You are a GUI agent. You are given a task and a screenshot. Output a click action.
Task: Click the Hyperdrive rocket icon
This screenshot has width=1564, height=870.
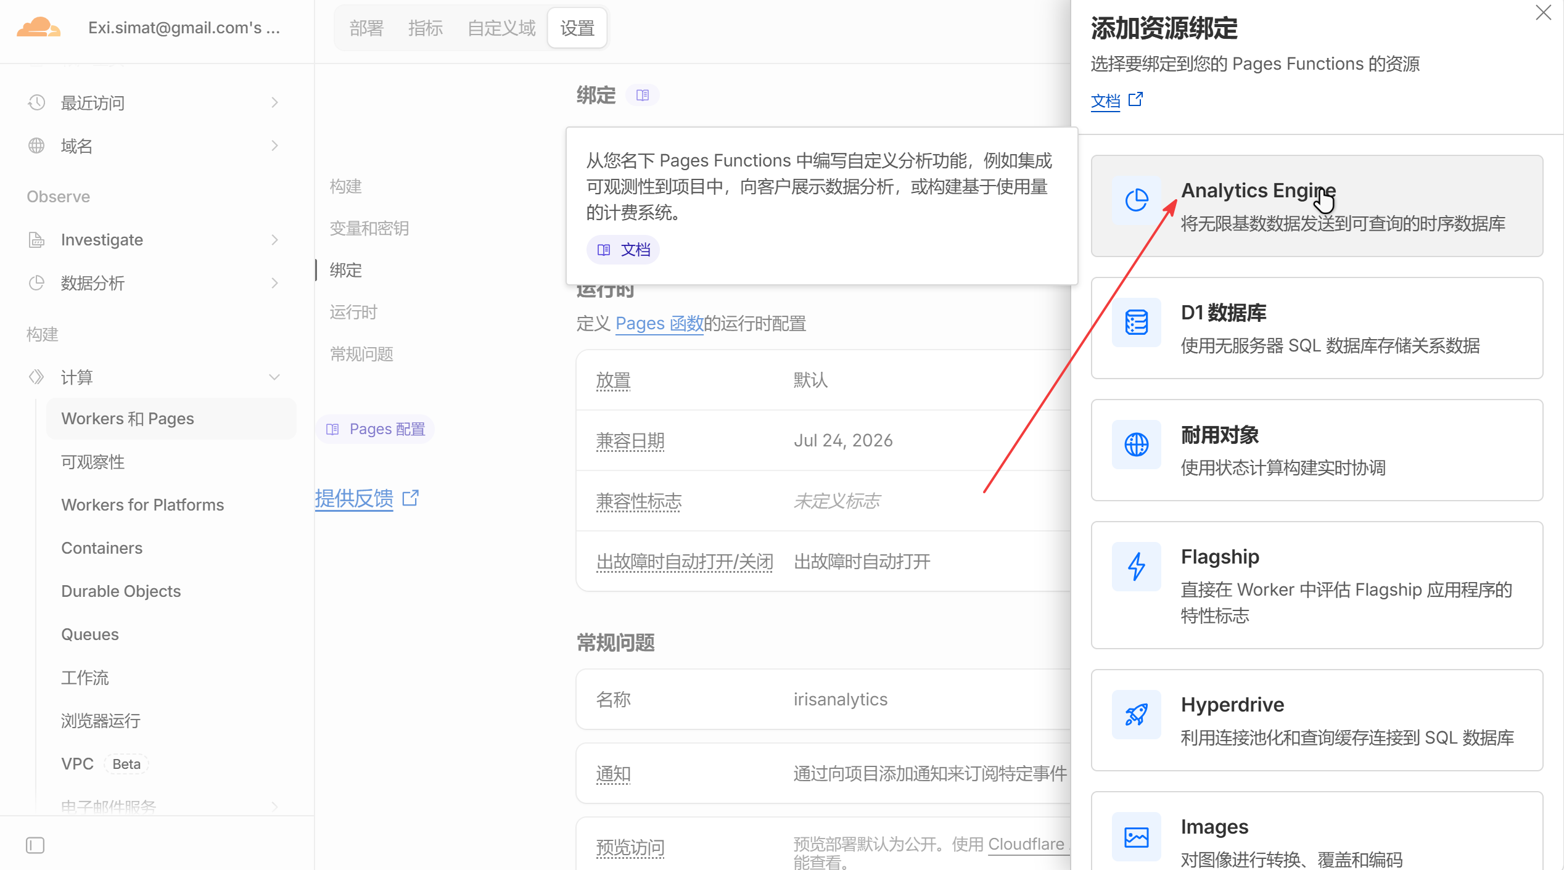coord(1136,714)
